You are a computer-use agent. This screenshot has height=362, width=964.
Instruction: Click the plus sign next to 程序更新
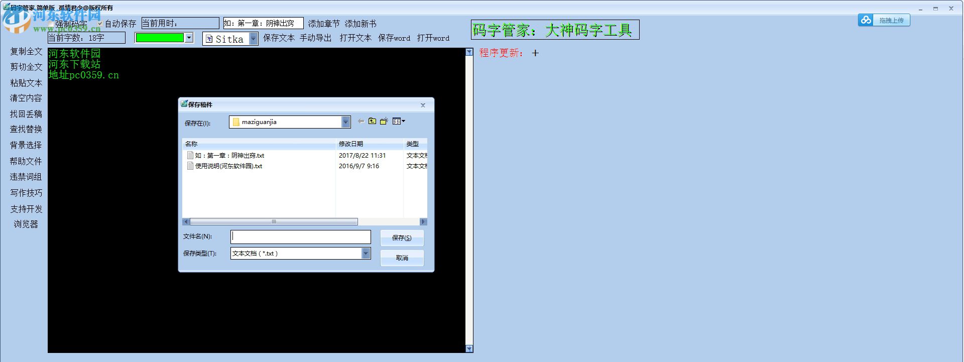click(535, 53)
